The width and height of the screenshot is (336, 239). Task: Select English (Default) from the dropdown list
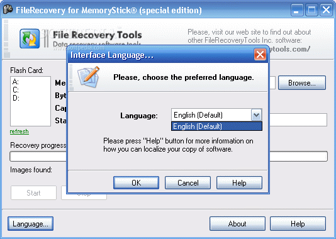[x=216, y=126]
